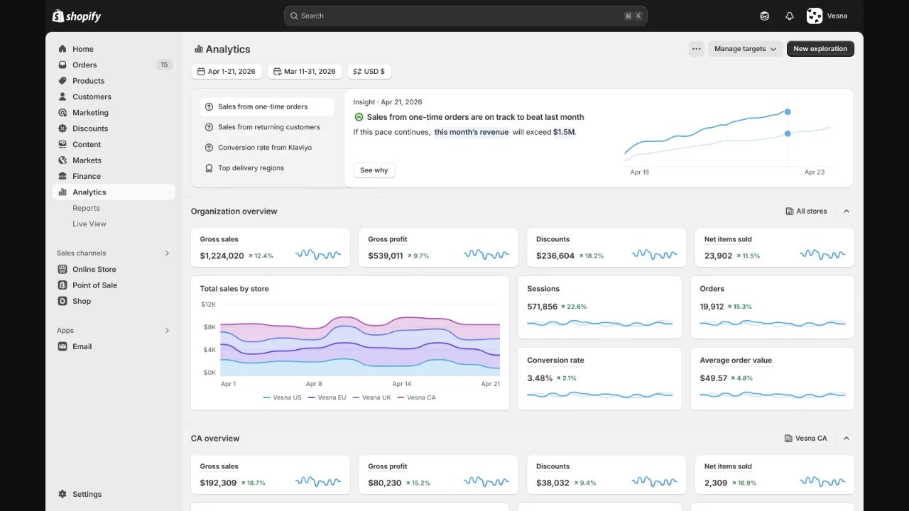Viewport: 909px width, 511px height.
Task: Click the Markets globe icon
Action: pos(62,160)
